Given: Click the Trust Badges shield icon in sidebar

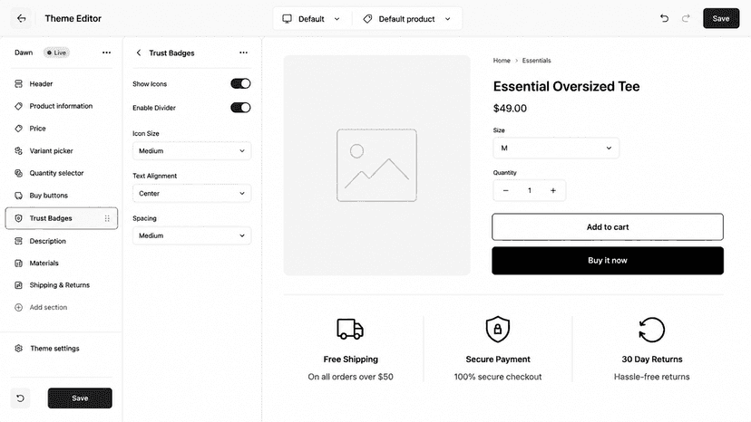Looking at the screenshot, I should pos(18,218).
